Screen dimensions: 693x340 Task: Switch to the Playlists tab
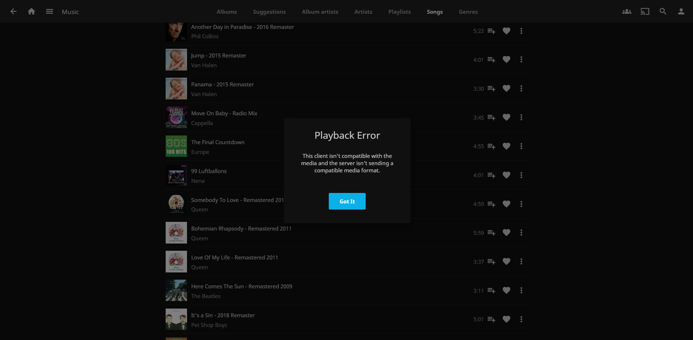[399, 12]
